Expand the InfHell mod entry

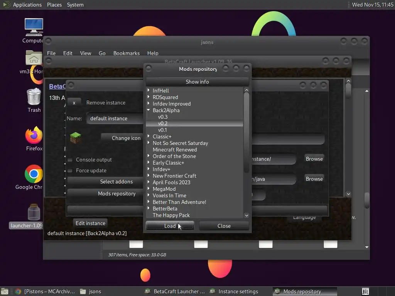[x=149, y=90]
